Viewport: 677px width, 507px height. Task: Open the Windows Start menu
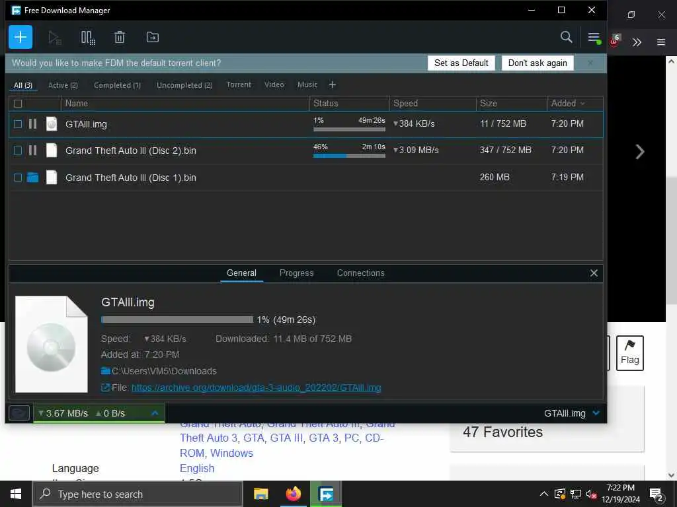16,494
